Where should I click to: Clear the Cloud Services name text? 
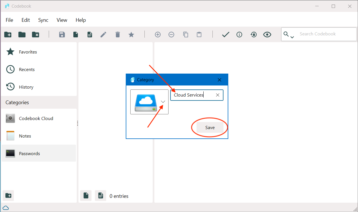click(218, 95)
